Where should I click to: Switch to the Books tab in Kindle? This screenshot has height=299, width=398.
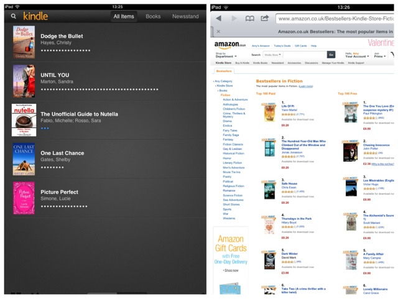(x=153, y=17)
